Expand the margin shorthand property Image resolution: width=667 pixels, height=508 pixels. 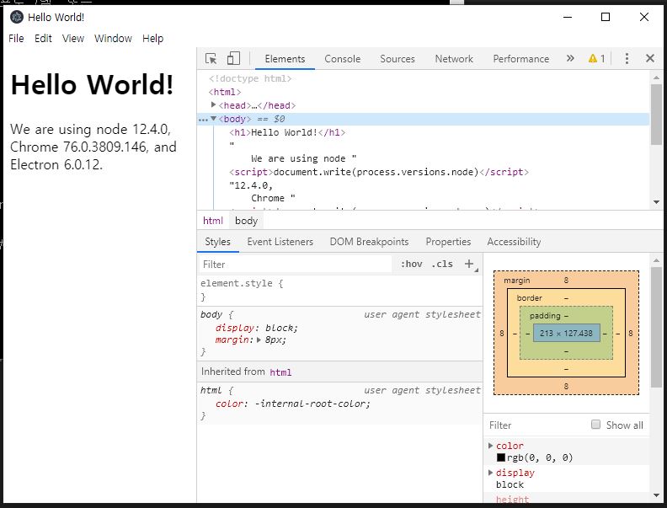coord(259,340)
